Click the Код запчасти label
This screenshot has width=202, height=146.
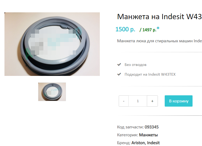click(130, 127)
